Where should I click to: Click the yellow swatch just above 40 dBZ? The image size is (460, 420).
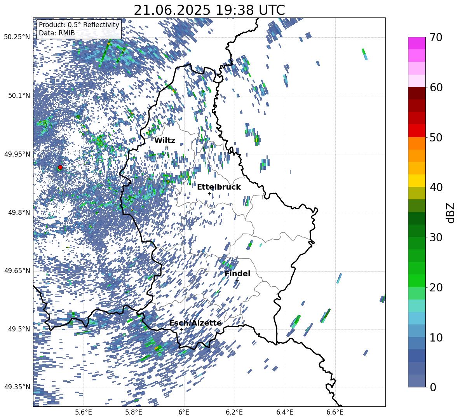(417, 181)
